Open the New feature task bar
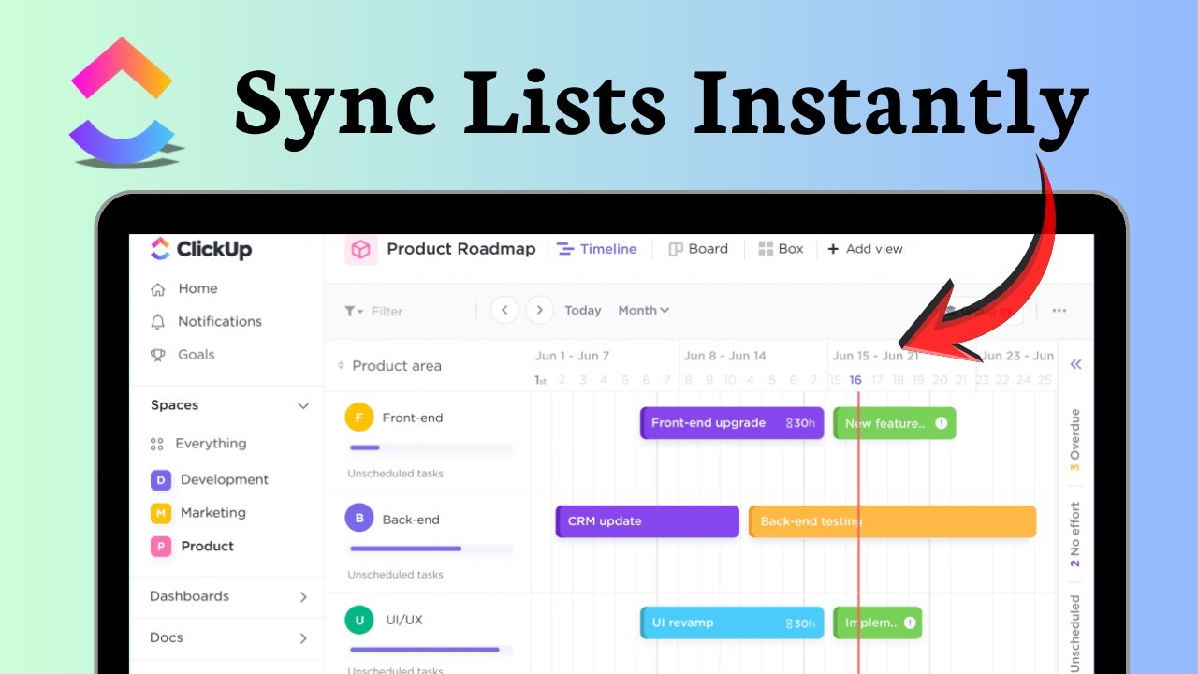The height and width of the screenshot is (674, 1198). point(895,423)
